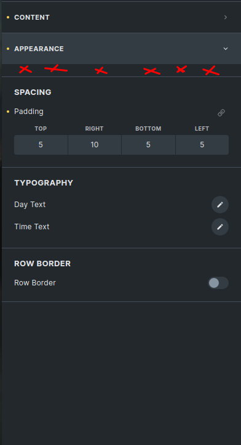Click the TYPOGRAPHY group heading
This screenshot has width=241, height=445.
(44, 183)
